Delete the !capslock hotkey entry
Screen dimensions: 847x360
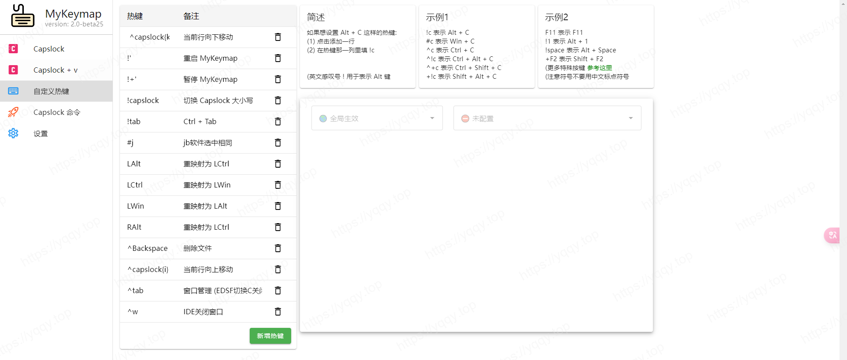click(x=278, y=100)
